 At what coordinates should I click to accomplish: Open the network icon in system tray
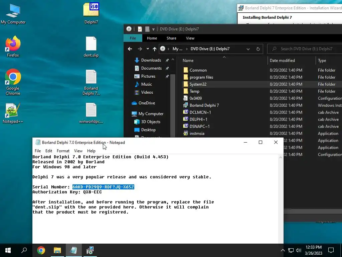[291, 250]
